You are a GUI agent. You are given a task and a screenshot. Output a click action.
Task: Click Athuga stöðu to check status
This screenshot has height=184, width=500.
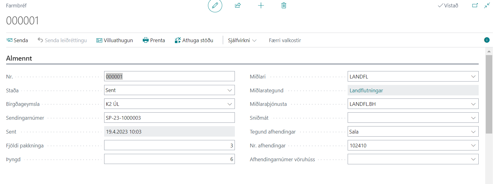click(194, 40)
